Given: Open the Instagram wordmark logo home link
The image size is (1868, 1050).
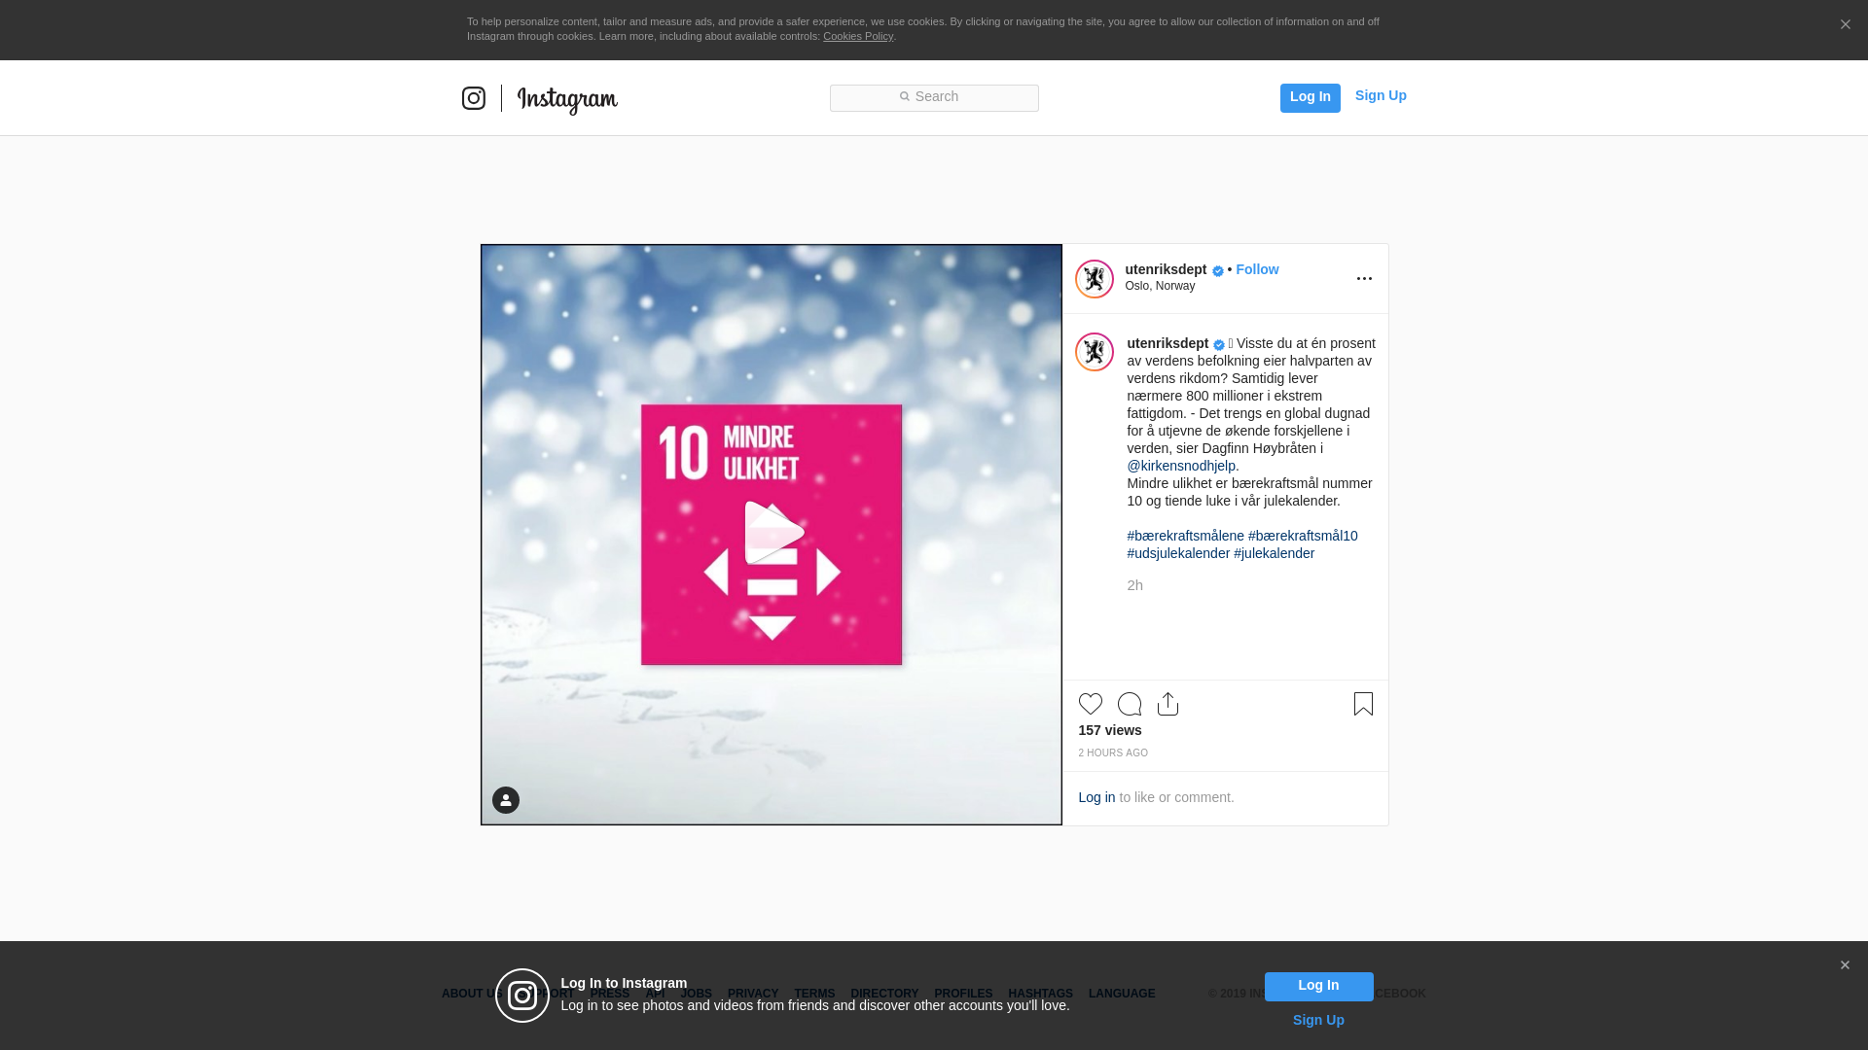Looking at the screenshot, I should pos(567,99).
